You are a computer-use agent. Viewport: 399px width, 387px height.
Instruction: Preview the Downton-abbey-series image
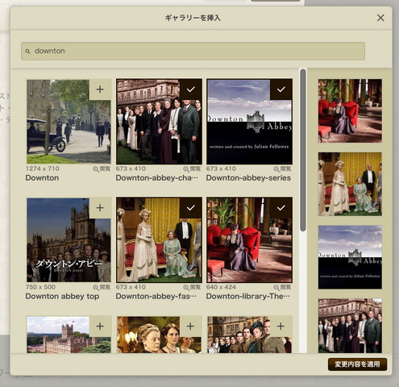282,169
